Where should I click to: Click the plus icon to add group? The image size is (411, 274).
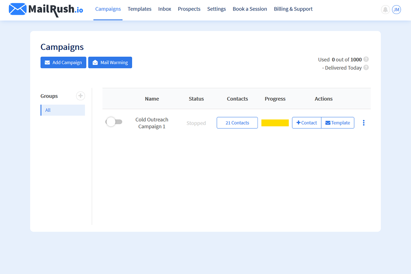pos(80,96)
